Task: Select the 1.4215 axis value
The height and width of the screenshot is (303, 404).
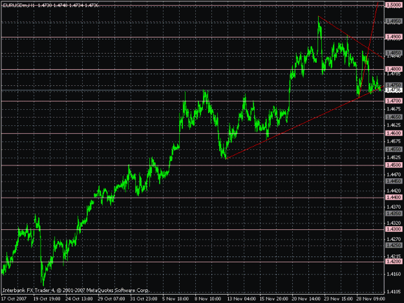Action: [394, 256]
